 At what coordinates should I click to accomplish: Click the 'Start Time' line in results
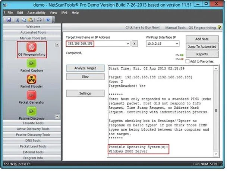click(x=146, y=68)
